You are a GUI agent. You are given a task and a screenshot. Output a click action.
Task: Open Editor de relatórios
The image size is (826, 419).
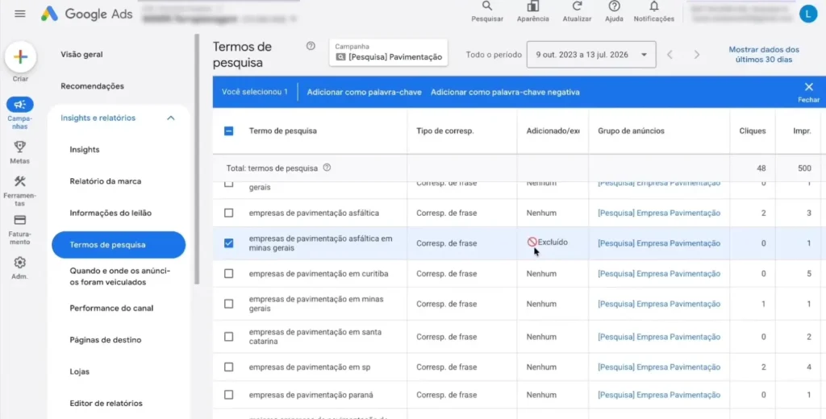pos(106,403)
